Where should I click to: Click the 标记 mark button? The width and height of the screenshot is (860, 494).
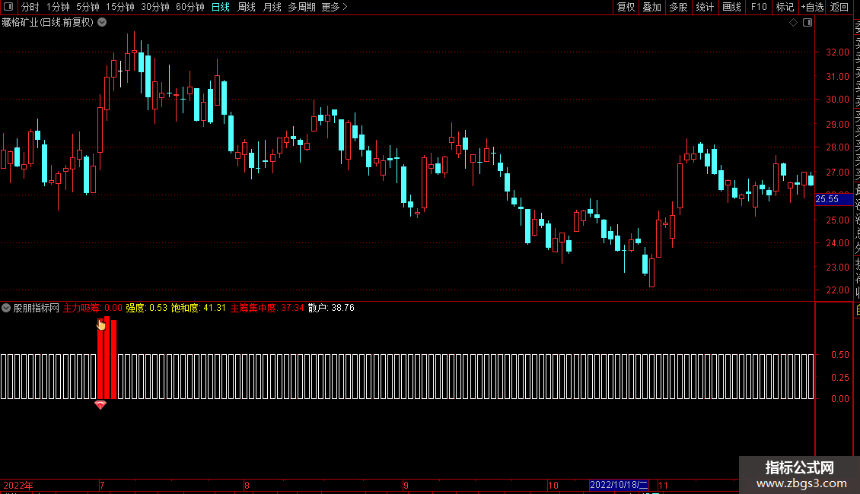pos(785,7)
